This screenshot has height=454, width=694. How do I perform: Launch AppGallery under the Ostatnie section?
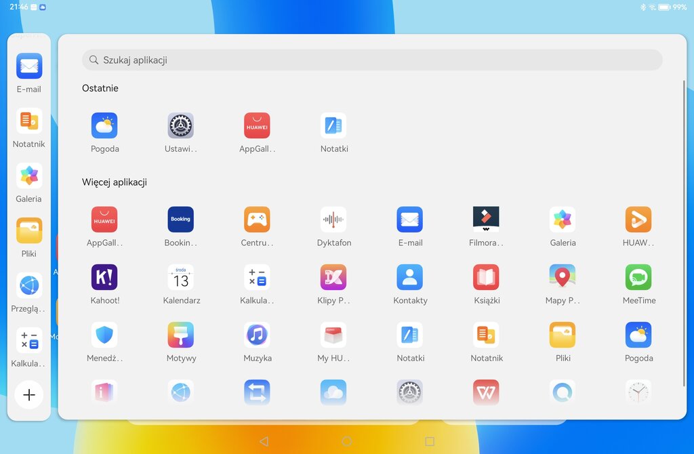point(257,125)
